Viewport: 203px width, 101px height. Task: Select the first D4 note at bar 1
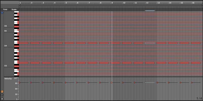[23, 43]
